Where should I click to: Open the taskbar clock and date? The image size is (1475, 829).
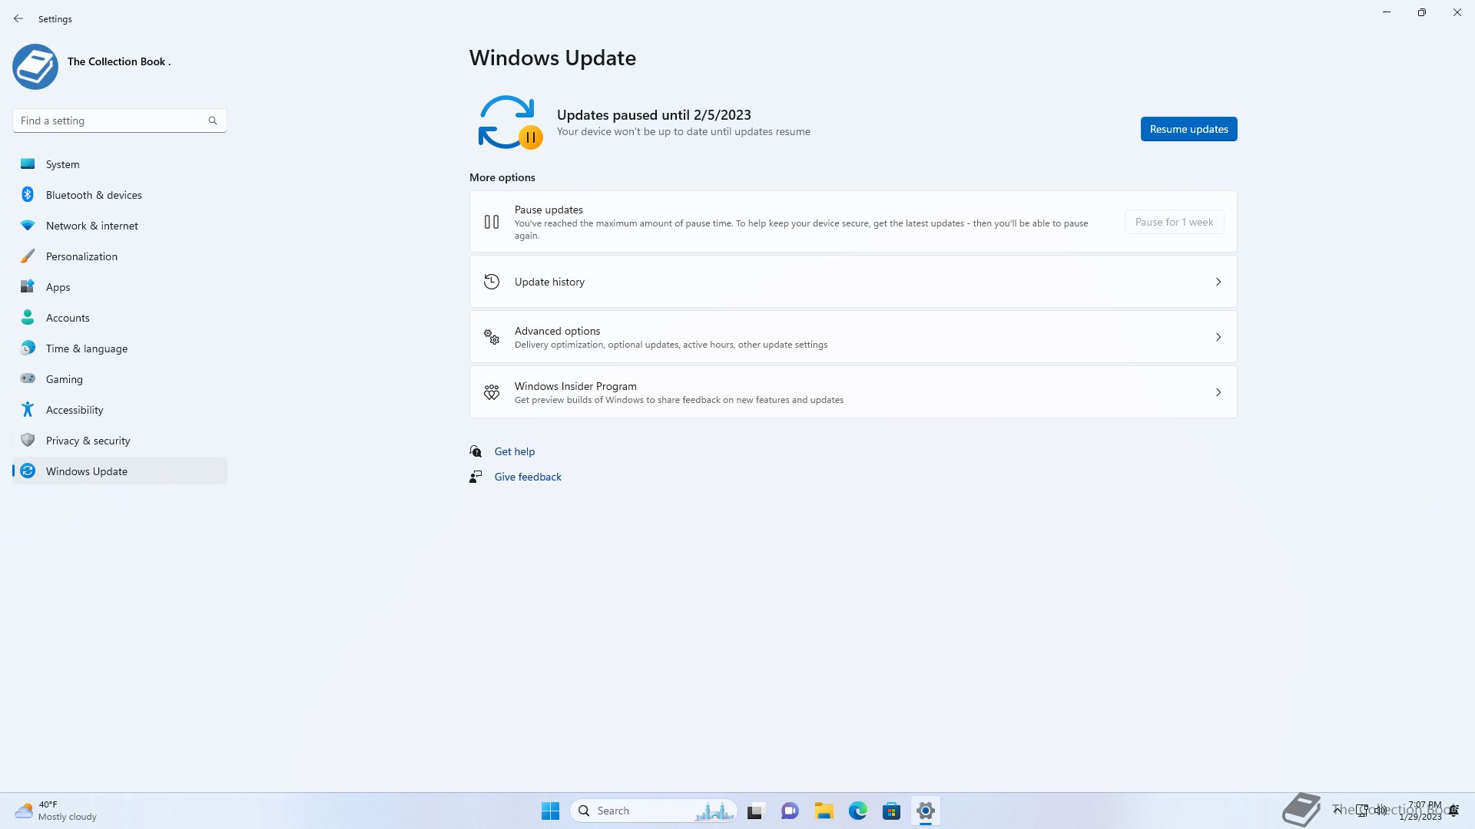pyautogui.click(x=1422, y=811)
